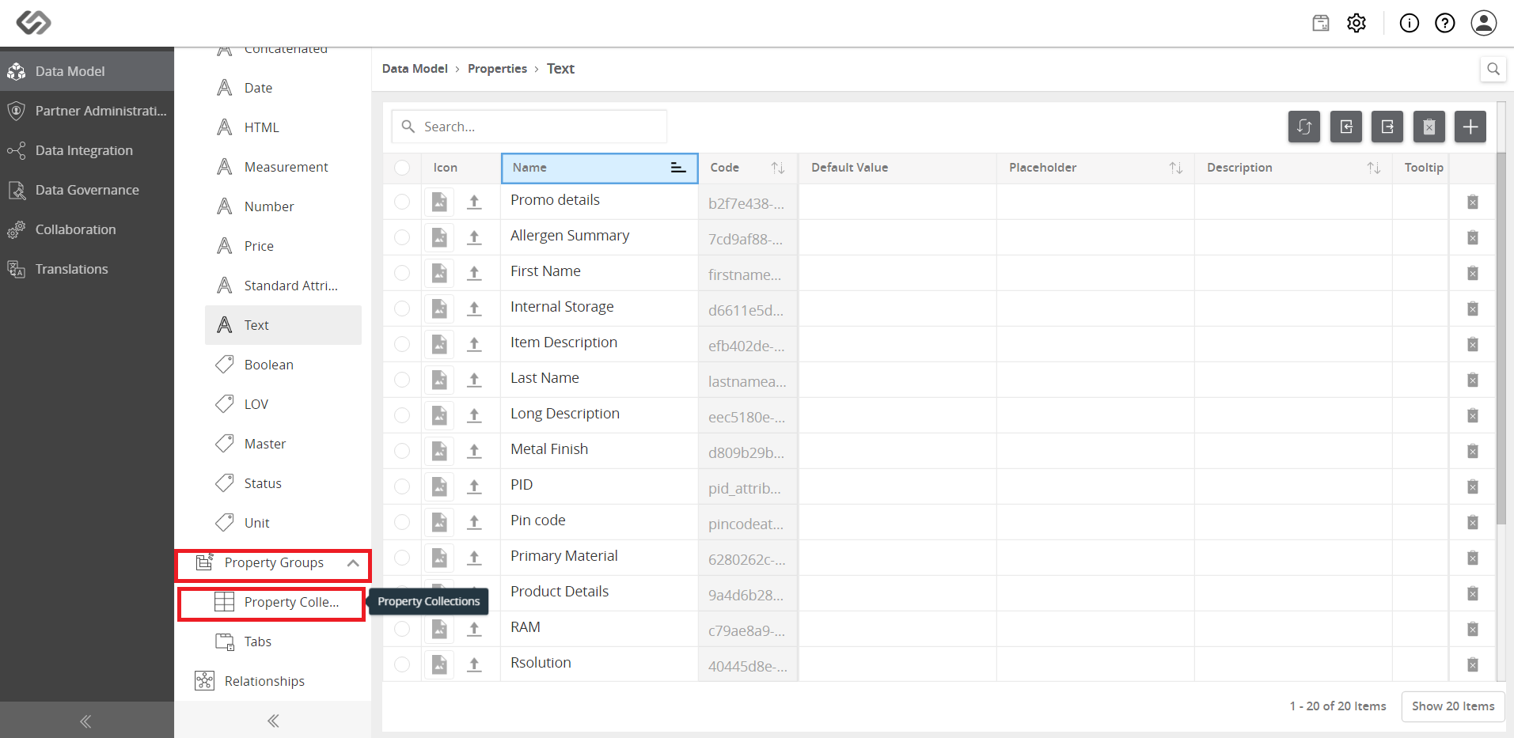This screenshot has height=738, width=1514.
Task: Collapse the main dark sidebar
Action: (x=85, y=721)
